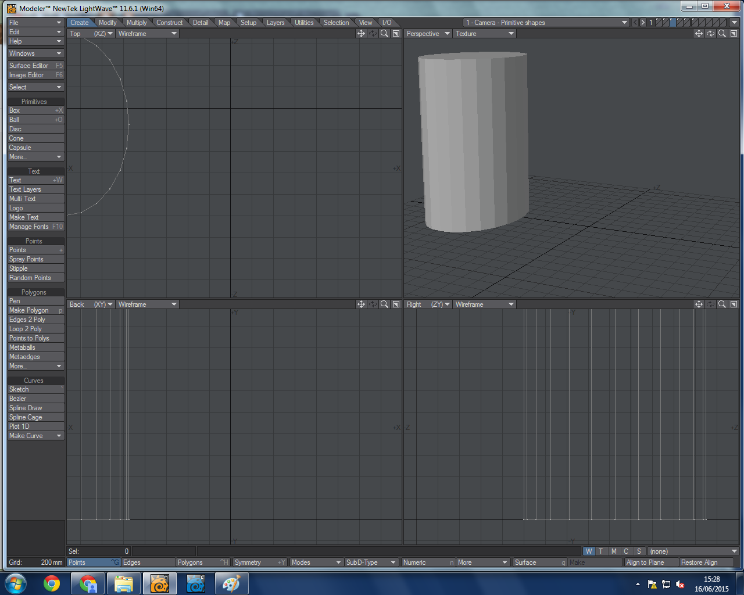Viewport: 744px width, 595px height.
Task: Expand the Perspective view type dropdown
Action: tap(428, 33)
